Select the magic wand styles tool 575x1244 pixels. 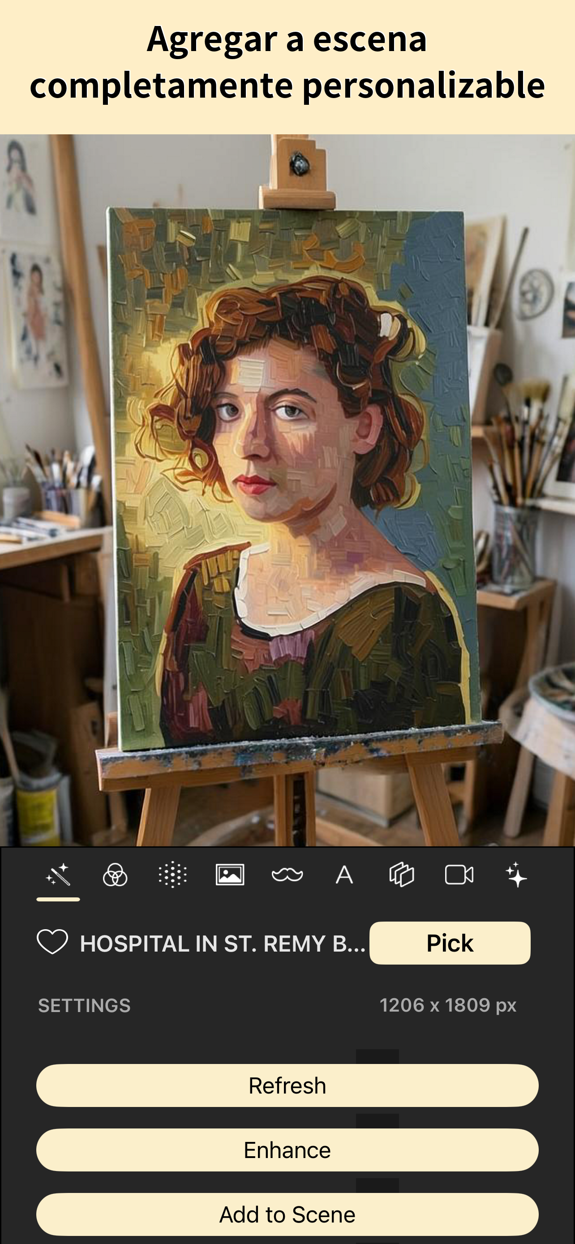point(58,875)
